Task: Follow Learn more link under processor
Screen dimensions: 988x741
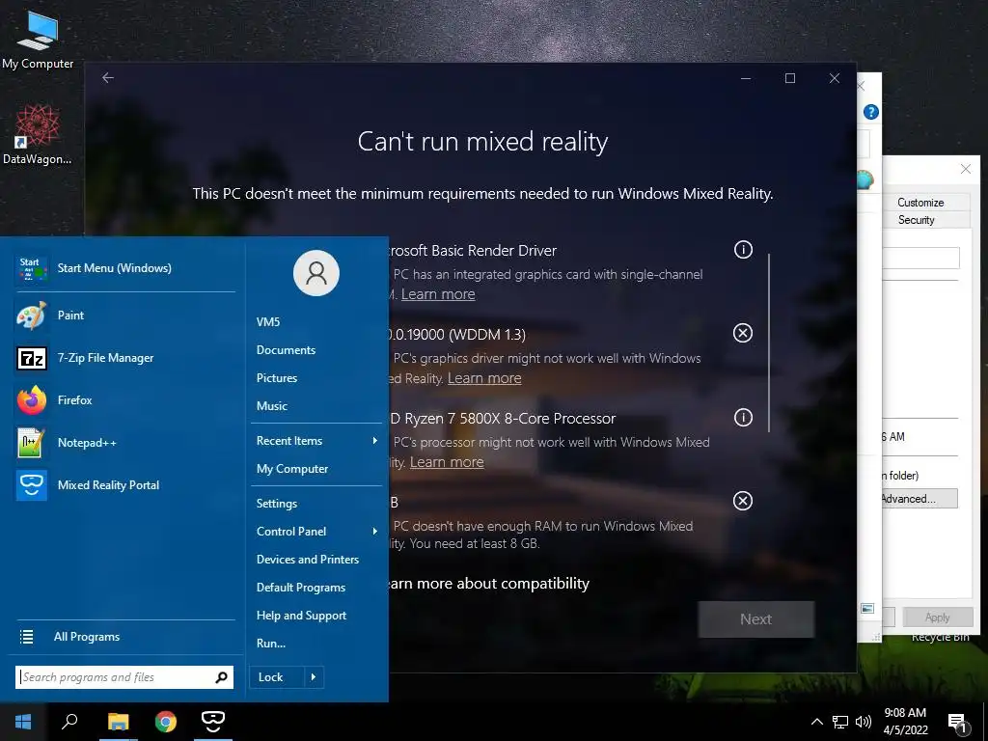Action: click(447, 462)
